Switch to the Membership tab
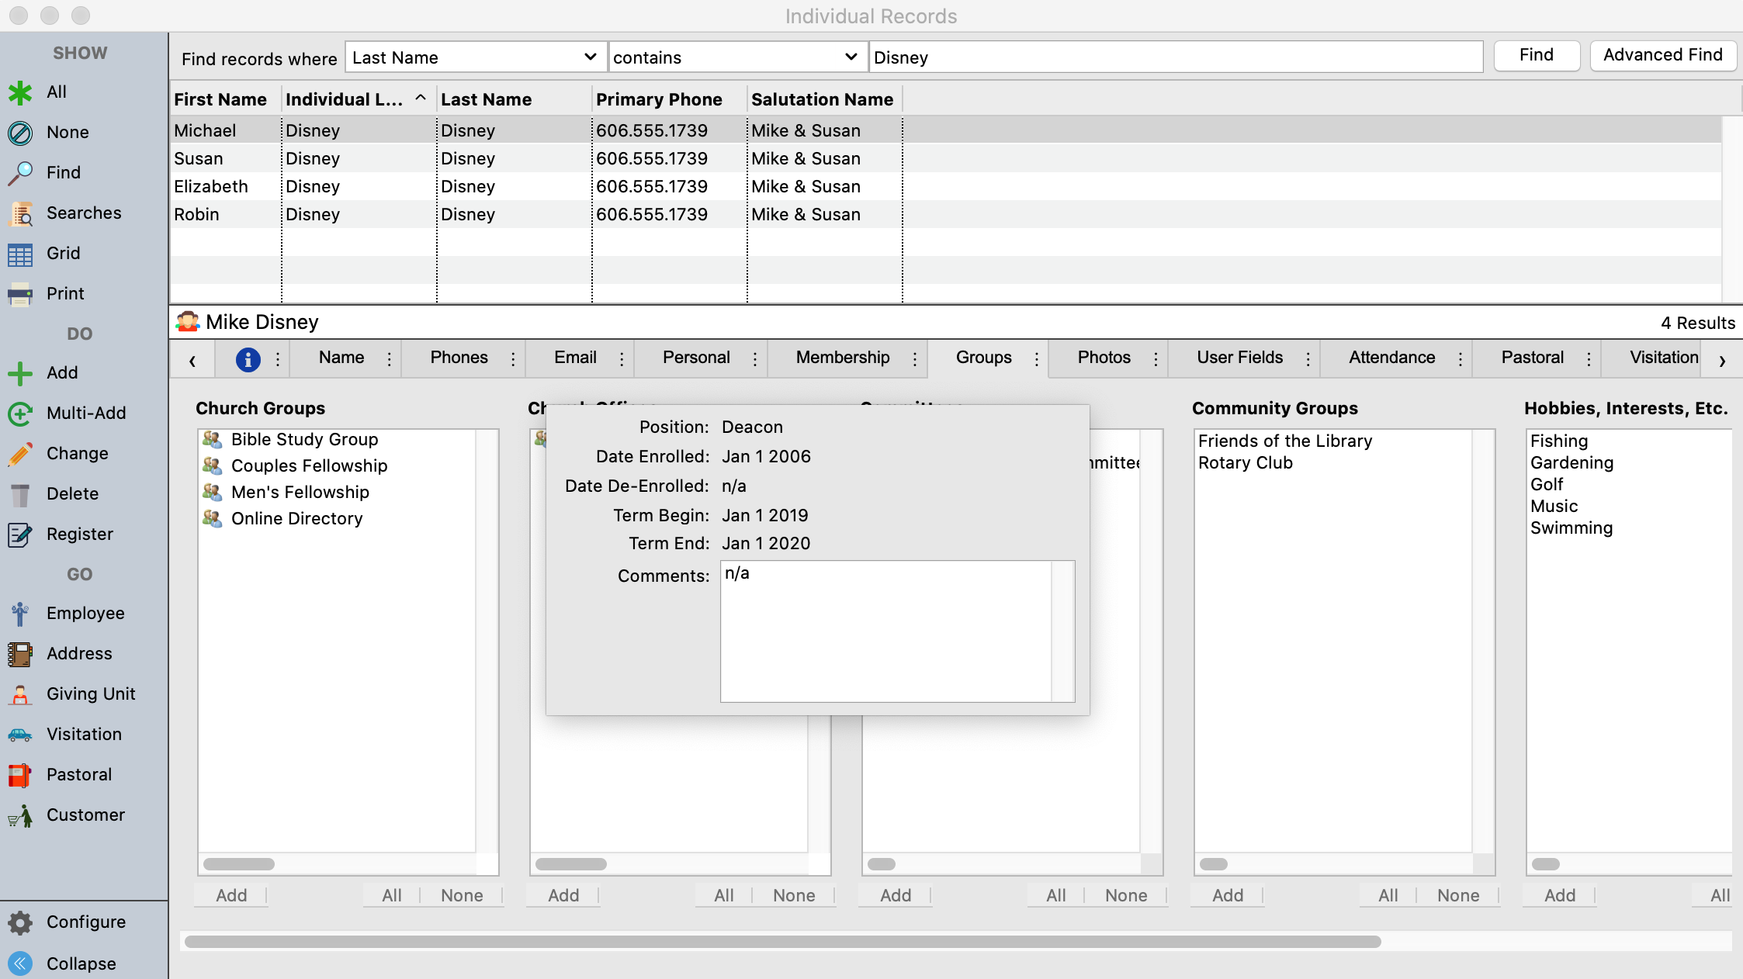The height and width of the screenshot is (979, 1743). (842, 358)
